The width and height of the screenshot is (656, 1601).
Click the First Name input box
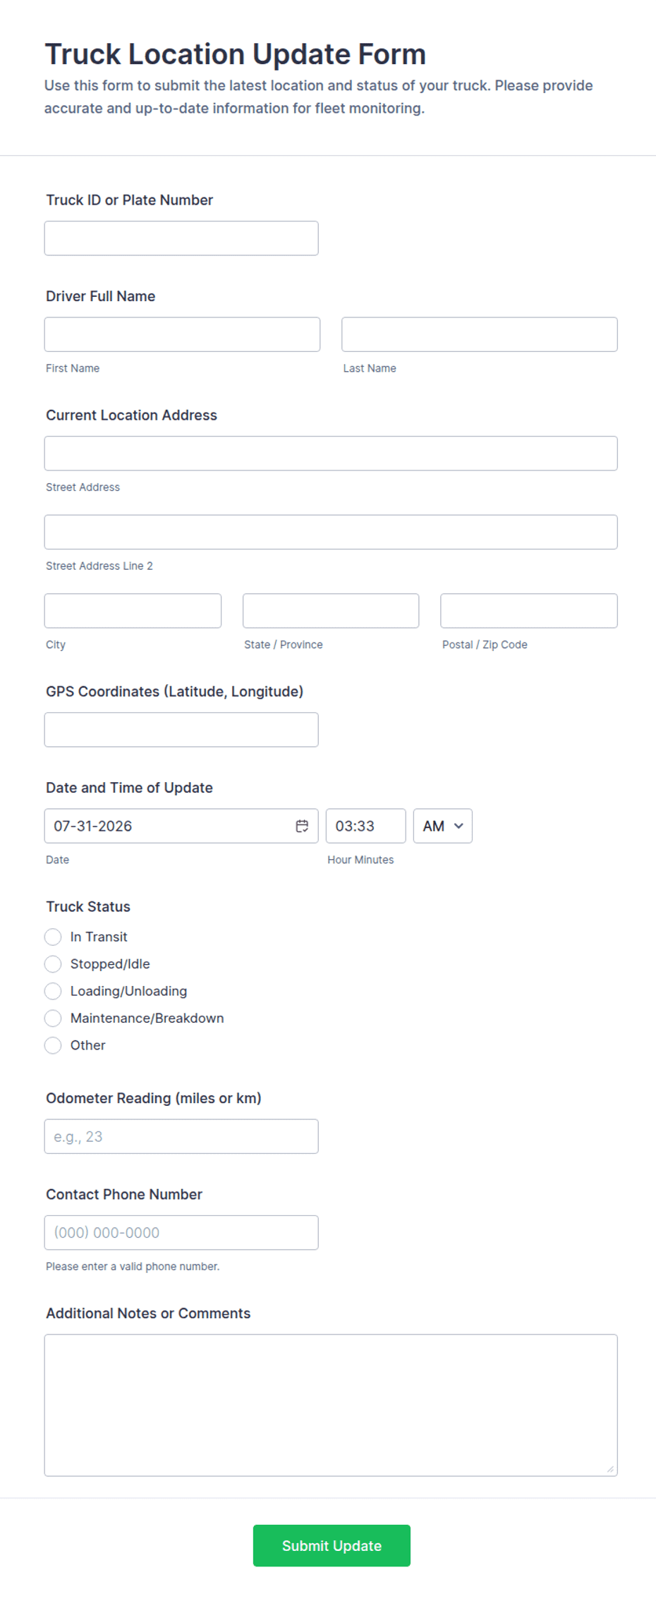pyautogui.click(x=182, y=334)
